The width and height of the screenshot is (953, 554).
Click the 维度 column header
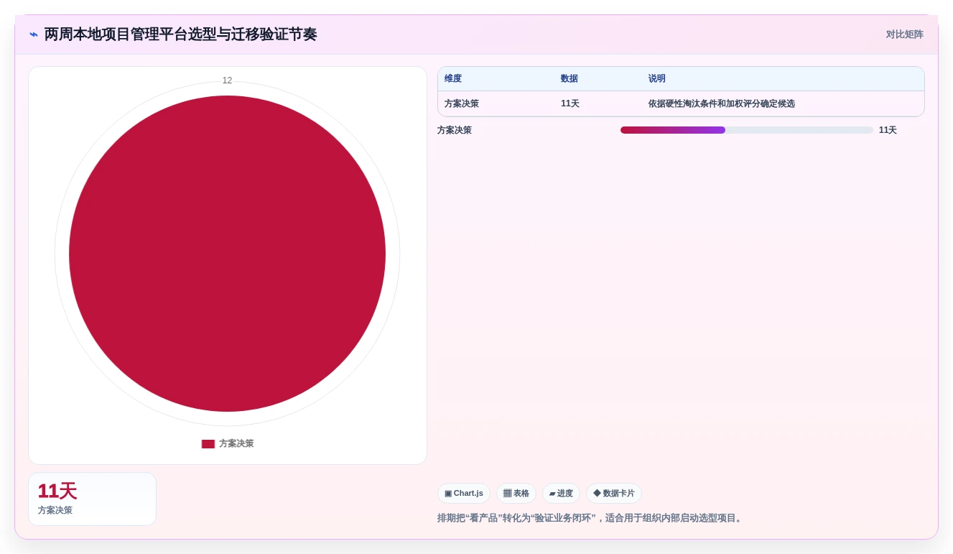click(x=453, y=79)
